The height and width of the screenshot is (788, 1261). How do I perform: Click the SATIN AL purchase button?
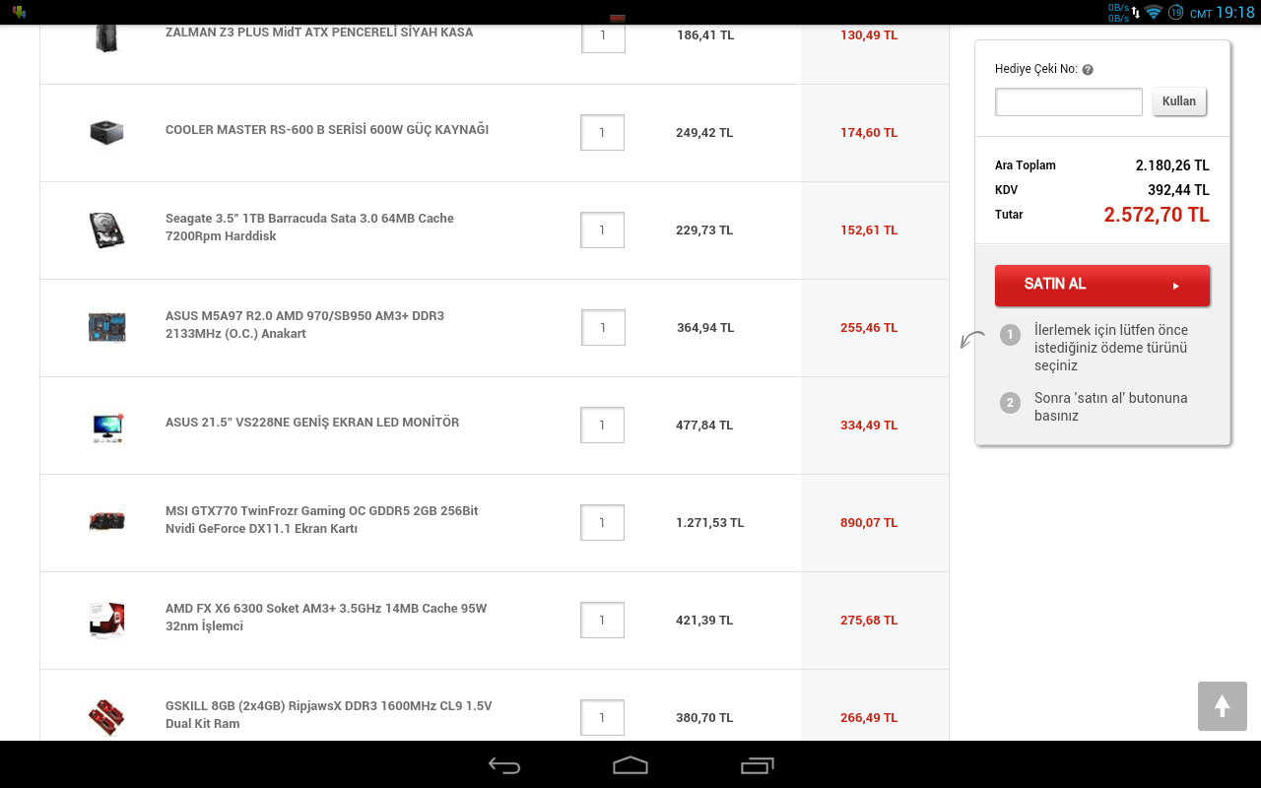[1102, 285]
